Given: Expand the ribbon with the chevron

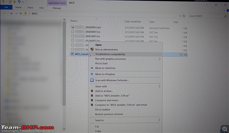Looking at the screenshot, I should click(224, 11).
